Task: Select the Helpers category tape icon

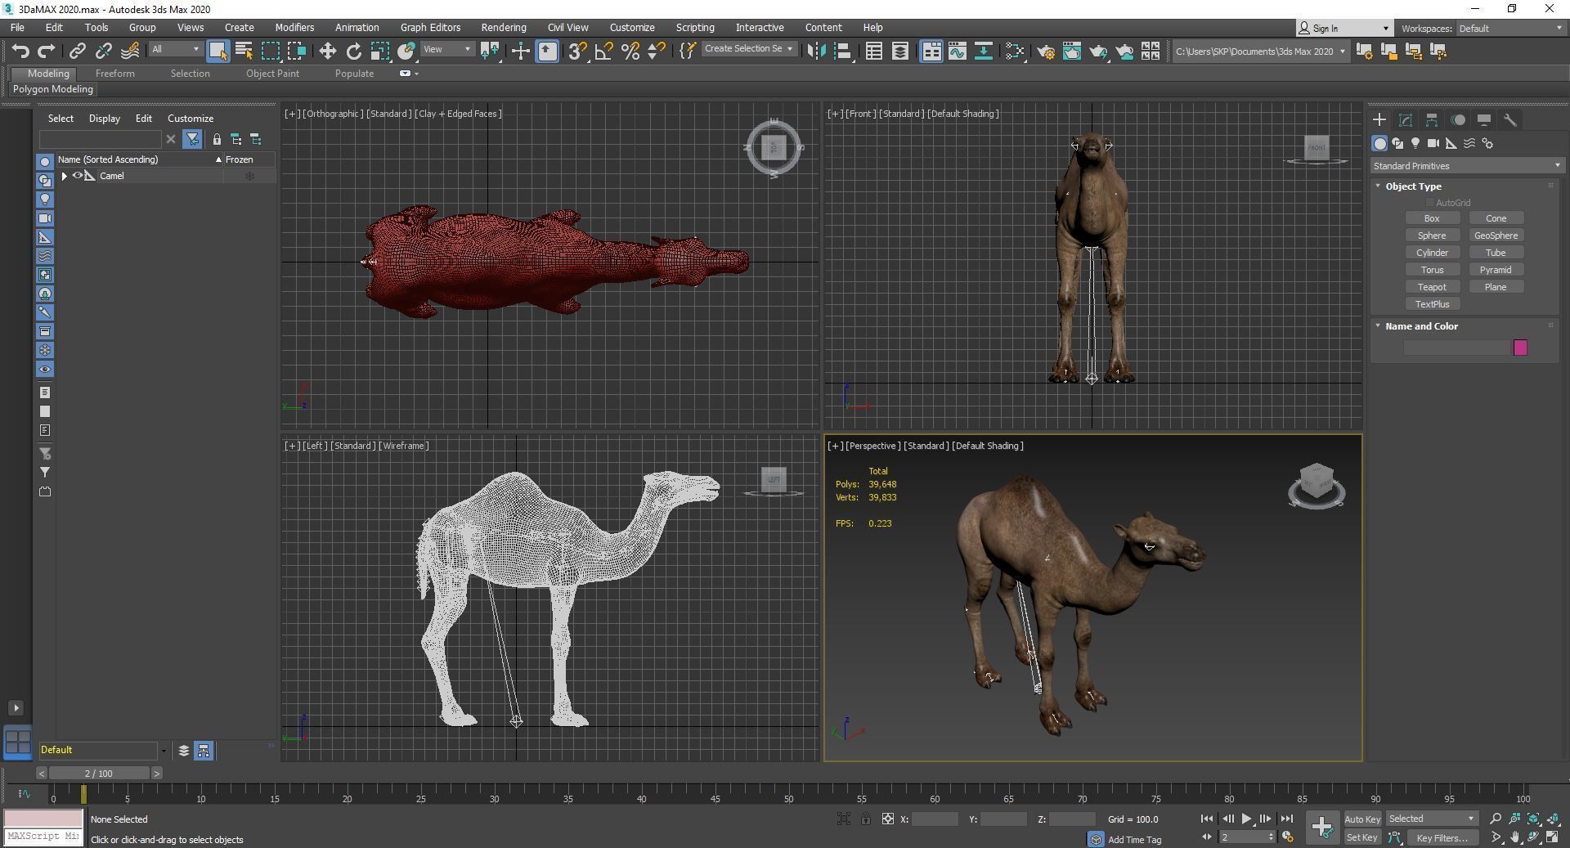Action: pyautogui.click(x=1451, y=143)
